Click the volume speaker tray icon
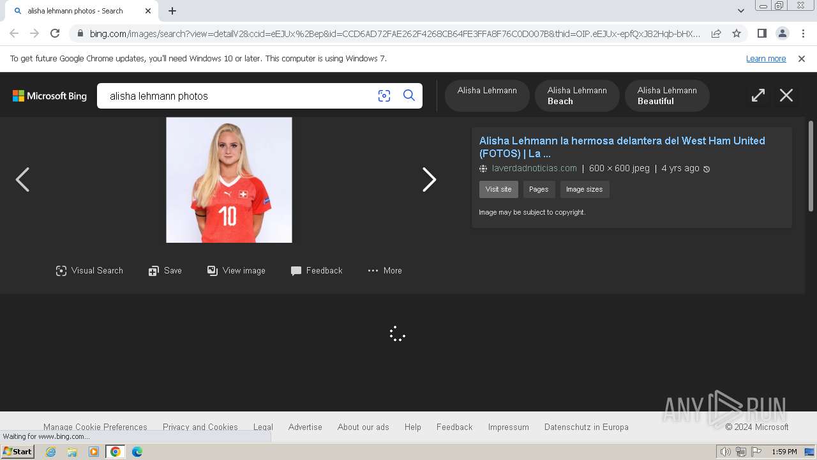Screen dimensions: 817x460 click(726, 452)
